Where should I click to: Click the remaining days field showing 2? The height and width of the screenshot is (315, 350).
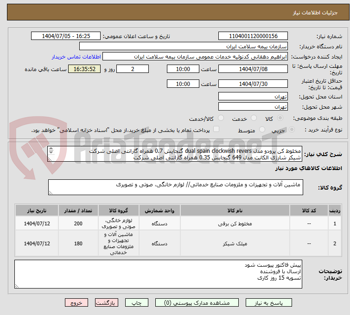click(x=133, y=69)
